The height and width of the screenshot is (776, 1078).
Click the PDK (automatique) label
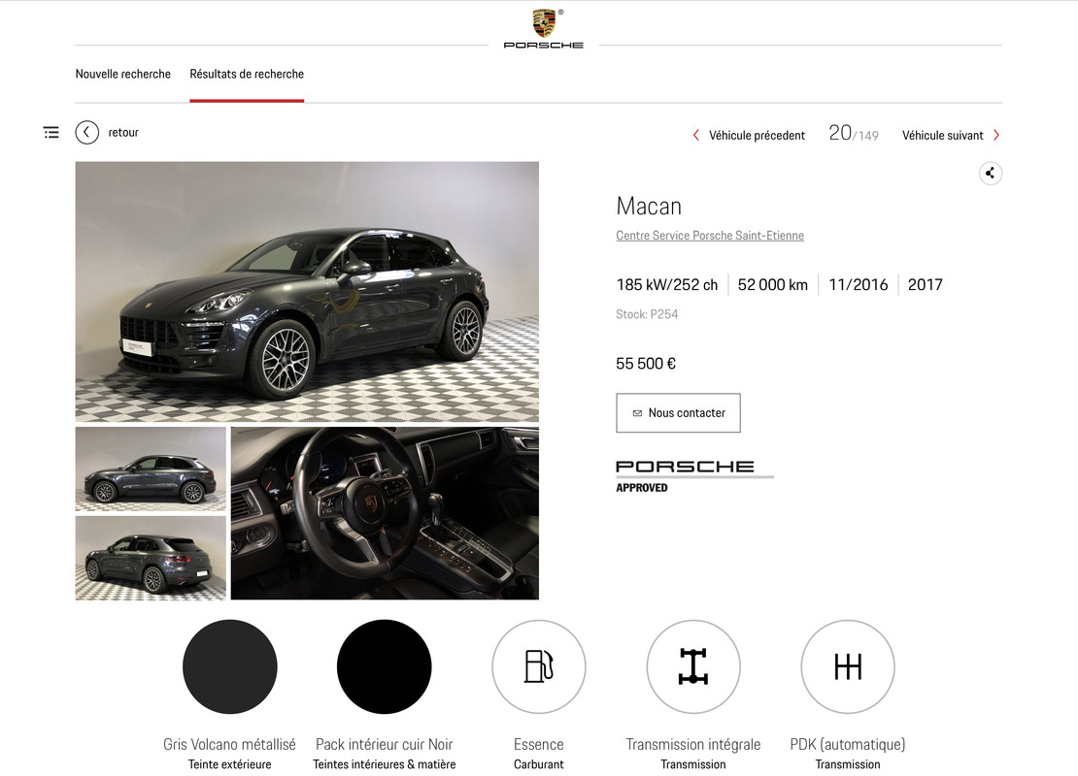[x=848, y=744]
